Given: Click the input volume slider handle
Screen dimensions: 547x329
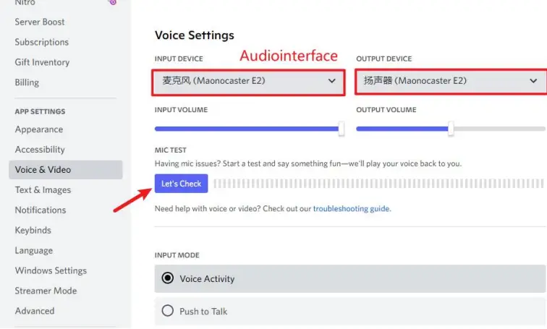Looking at the screenshot, I should [x=342, y=129].
